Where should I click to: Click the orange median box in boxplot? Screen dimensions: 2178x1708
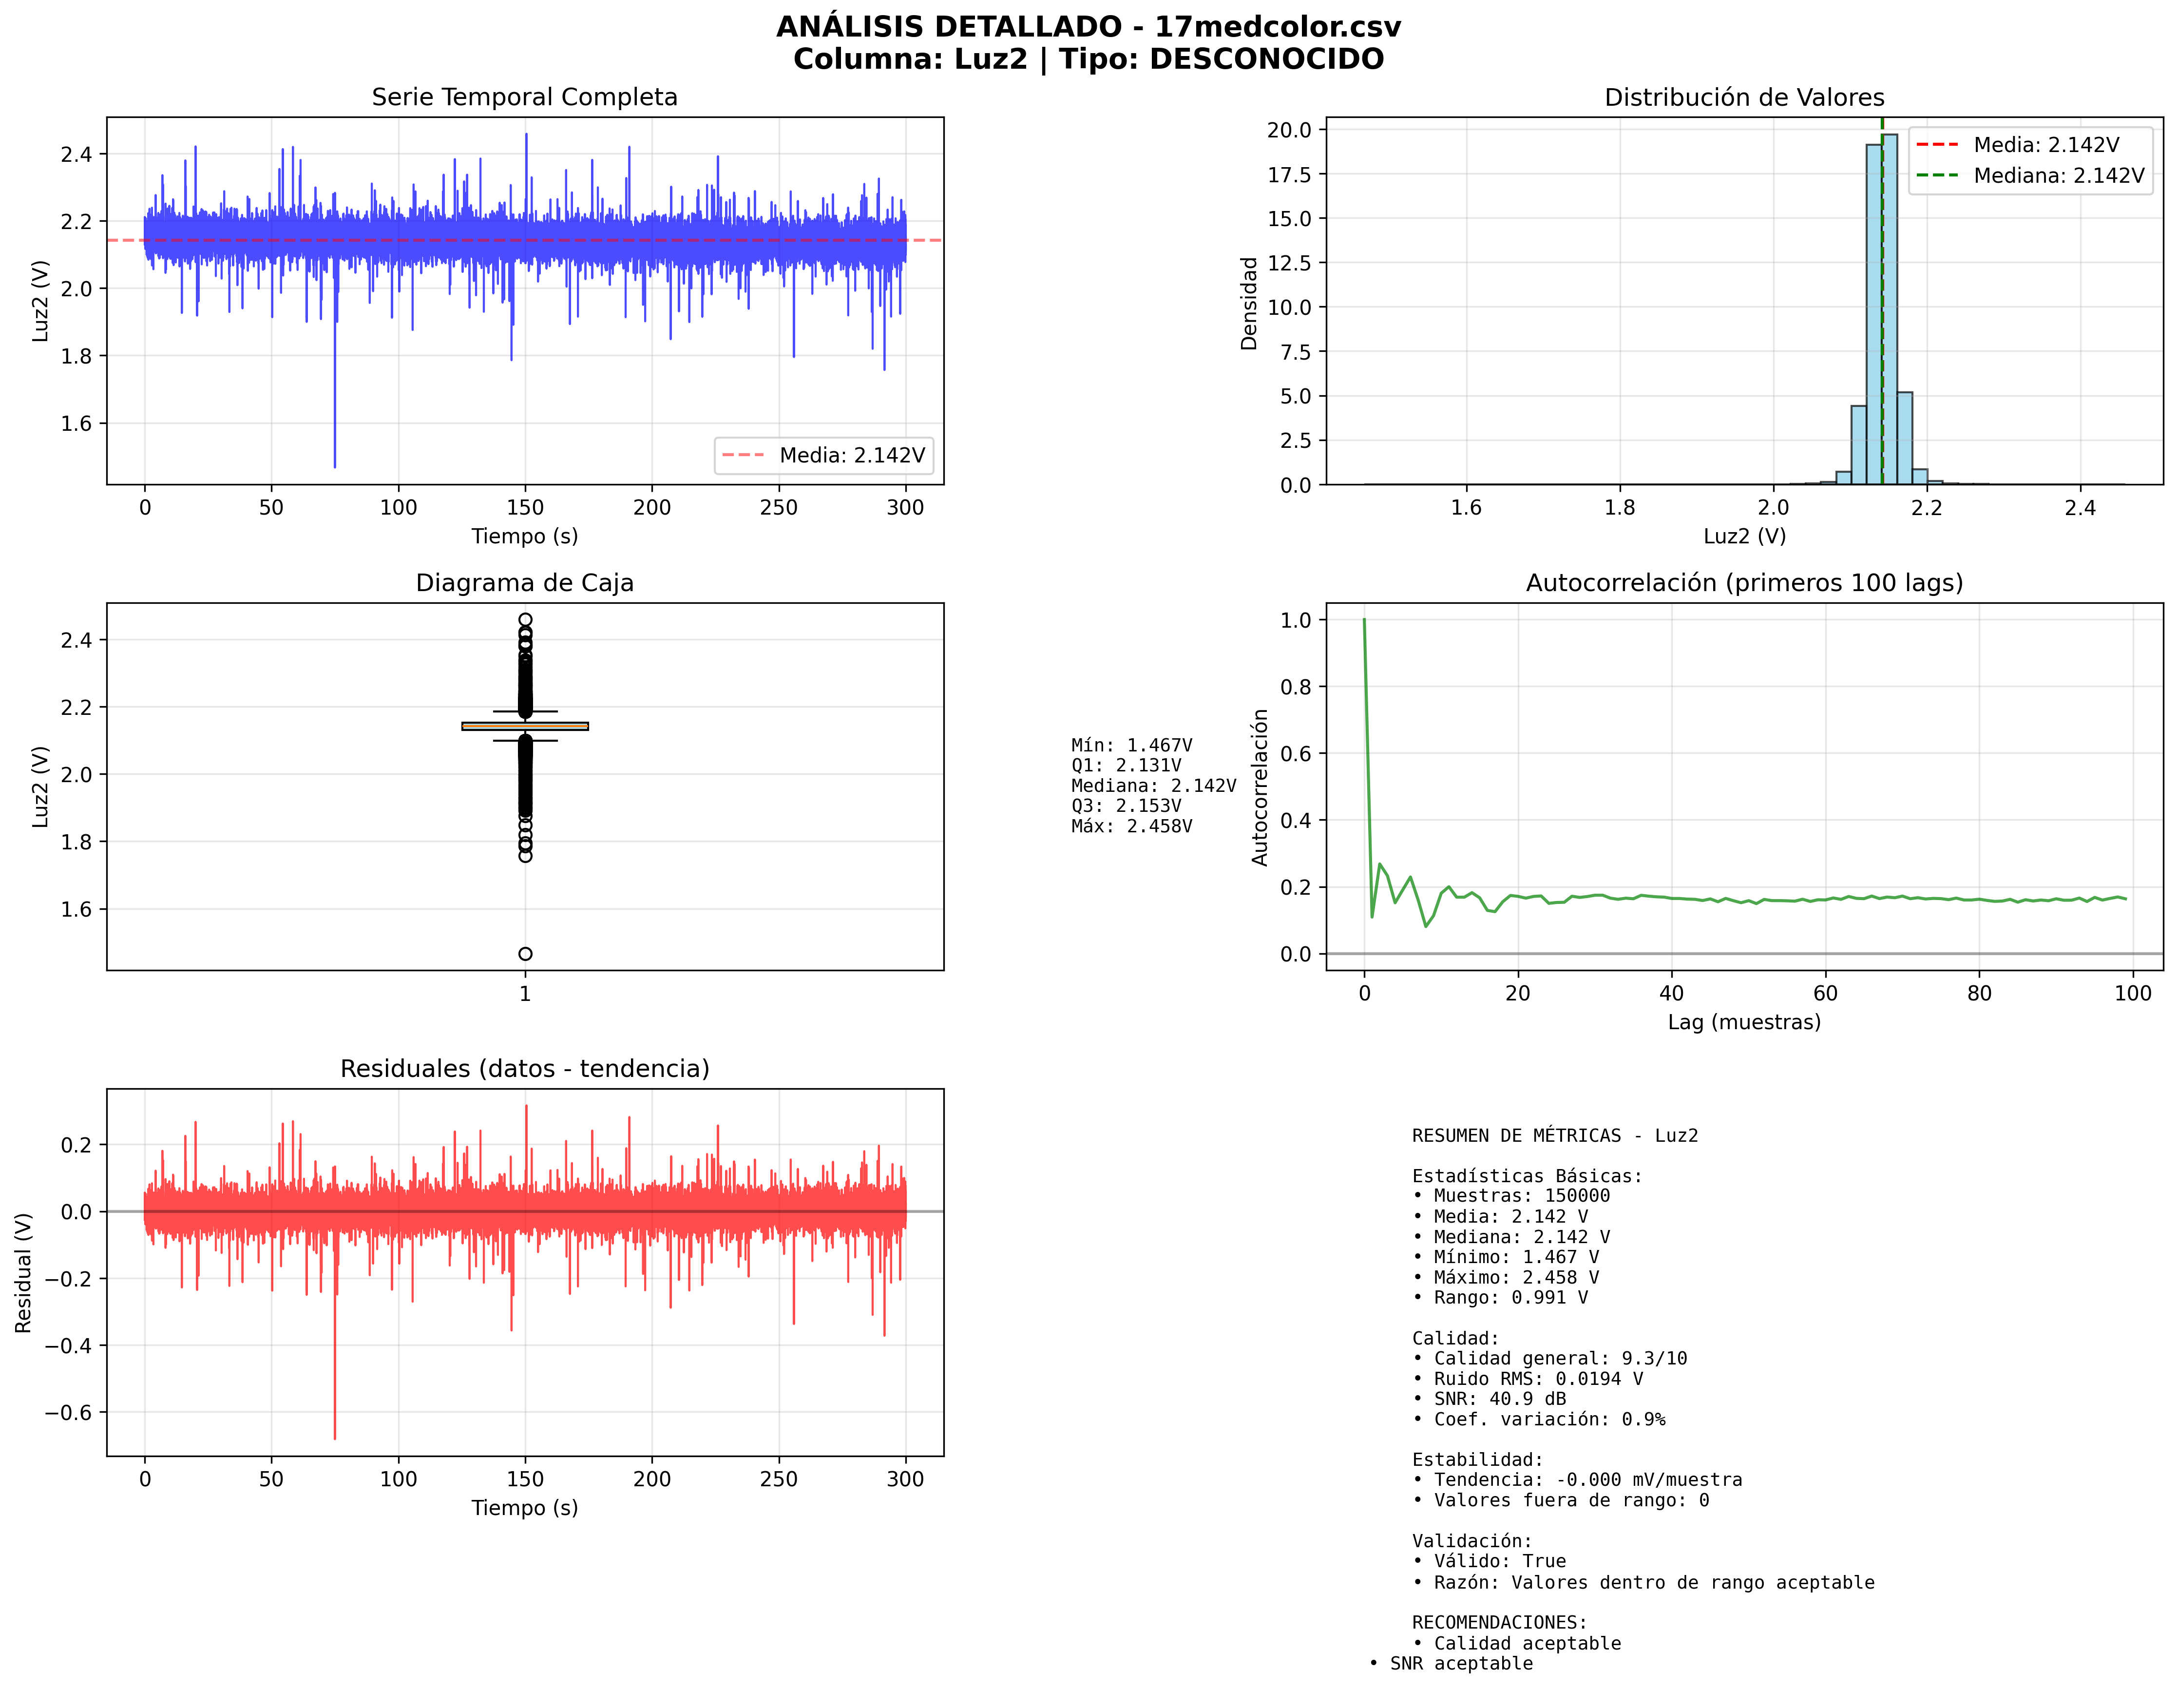coord(525,726)
